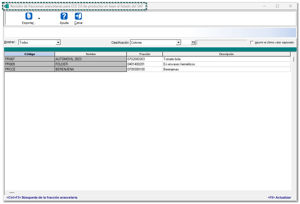This screenshot has width=300, height=204.
Task: Expand the Exportar dropdown arrow
Action: [x=39, y=19]
